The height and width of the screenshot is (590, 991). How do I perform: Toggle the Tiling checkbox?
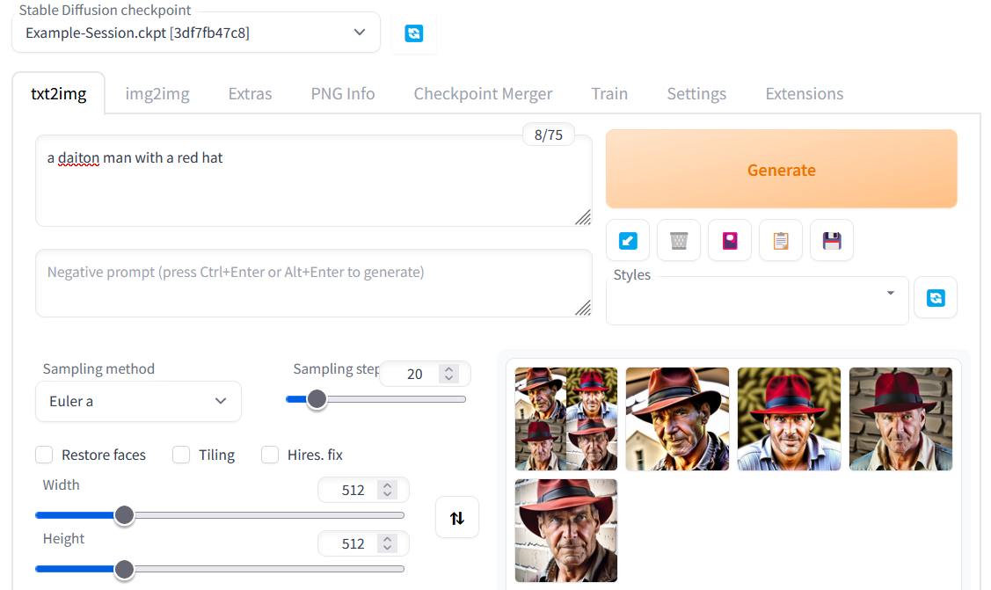[181, 455]
